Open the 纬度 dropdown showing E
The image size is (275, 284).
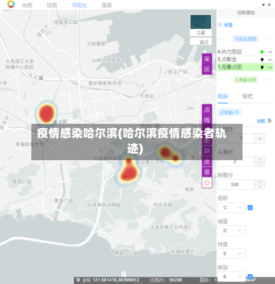click(232, 253)
